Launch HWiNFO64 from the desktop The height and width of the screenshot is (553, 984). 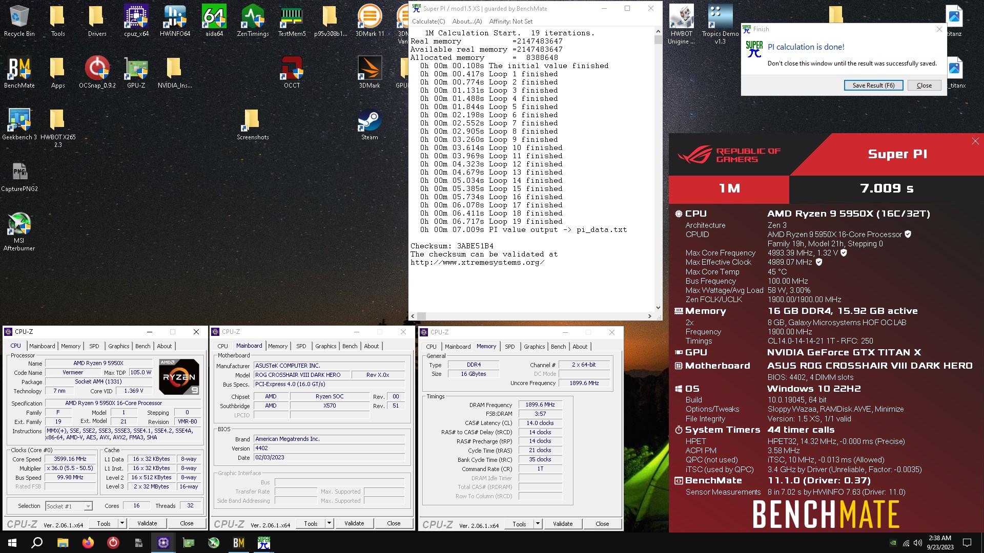click(175, 21)
